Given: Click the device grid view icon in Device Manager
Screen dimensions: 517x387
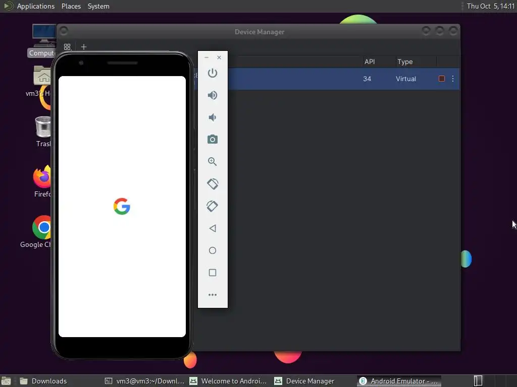Looking at the screenshot, I should point(67,47).
